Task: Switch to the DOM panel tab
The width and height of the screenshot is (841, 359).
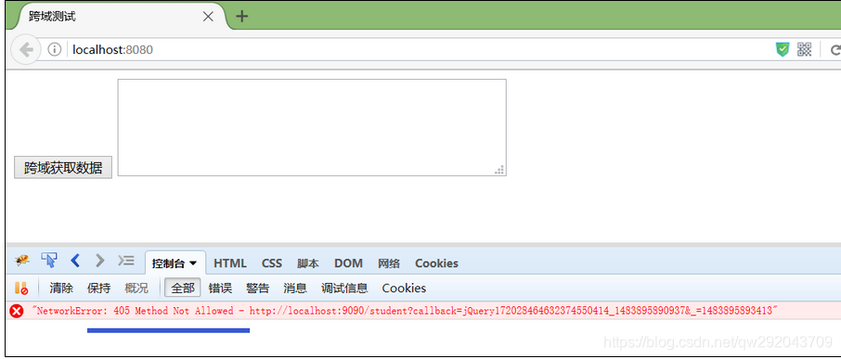Action: (349, 263)
